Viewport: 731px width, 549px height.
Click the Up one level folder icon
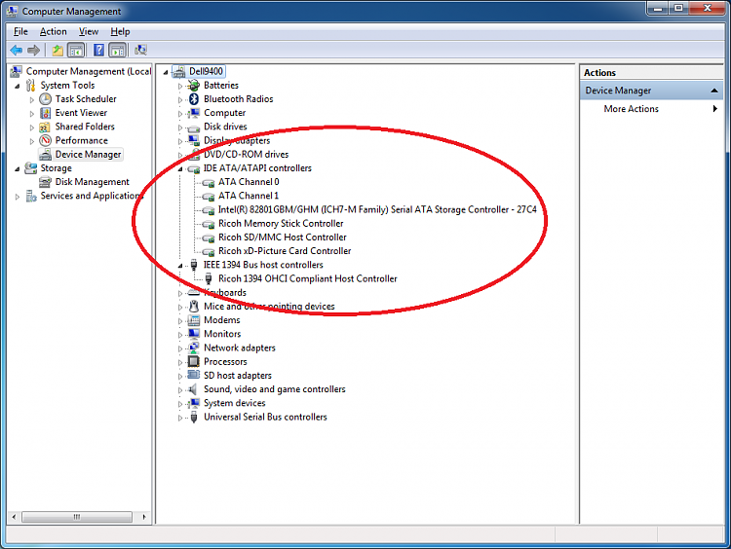click(x=58, y=50)
